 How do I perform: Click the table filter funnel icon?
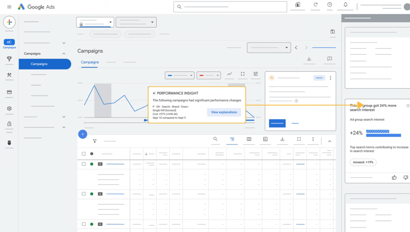click(x=95, y=141)
